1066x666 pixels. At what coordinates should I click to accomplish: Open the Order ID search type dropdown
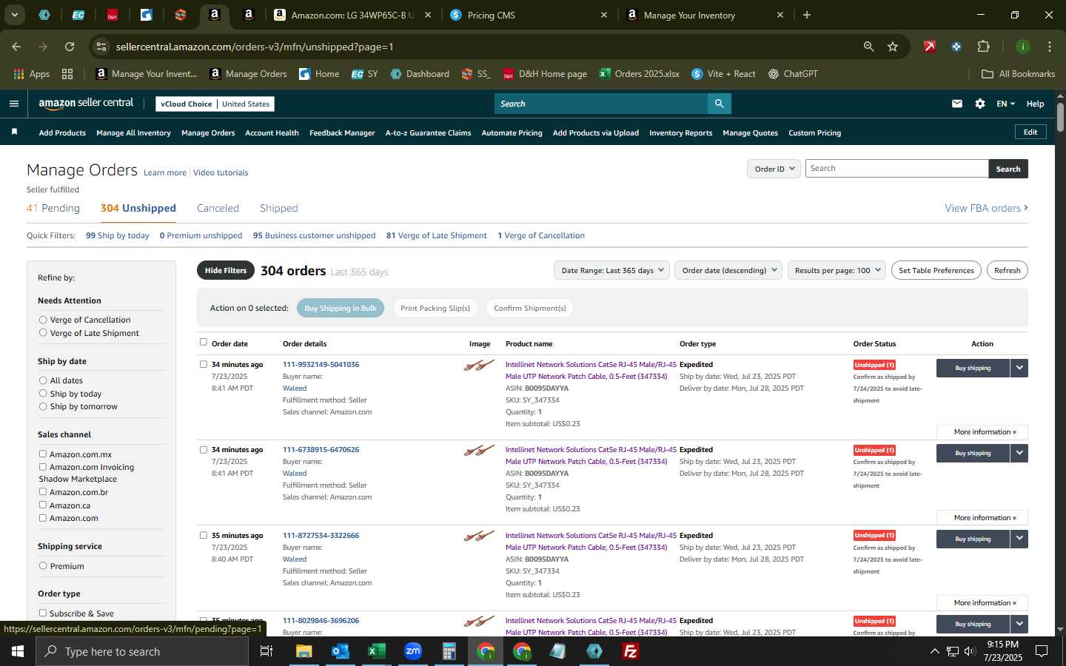pyautogui.click(x=774, y=169)
